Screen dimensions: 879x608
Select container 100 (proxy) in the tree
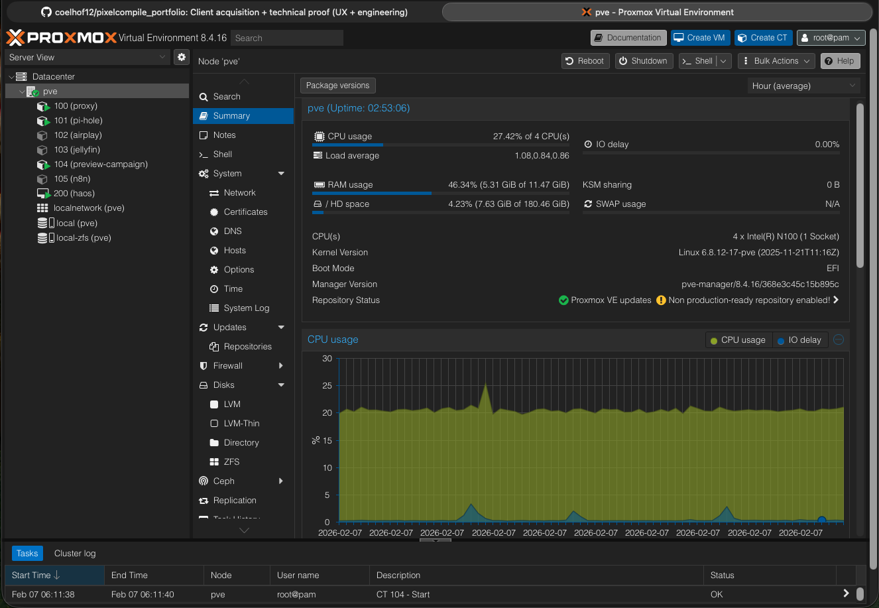tap(76, 106)
